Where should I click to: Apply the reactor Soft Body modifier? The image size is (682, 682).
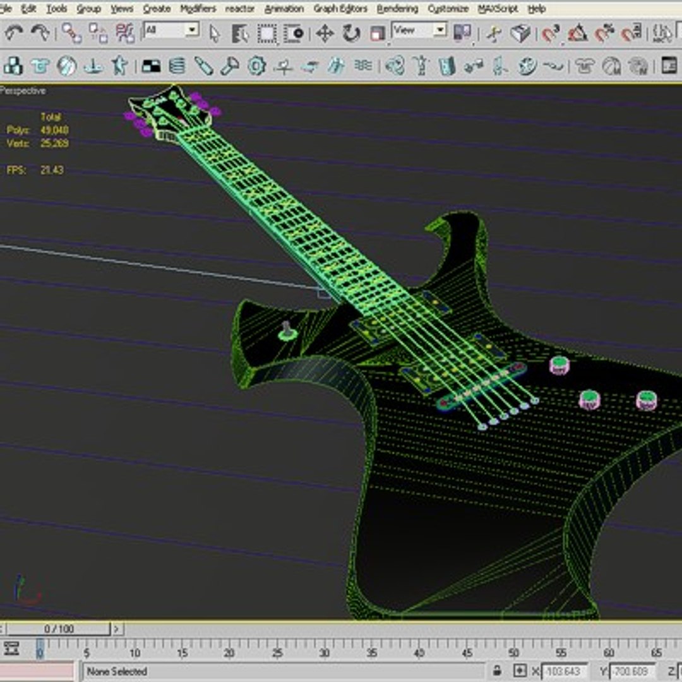(x=611, y=66)
